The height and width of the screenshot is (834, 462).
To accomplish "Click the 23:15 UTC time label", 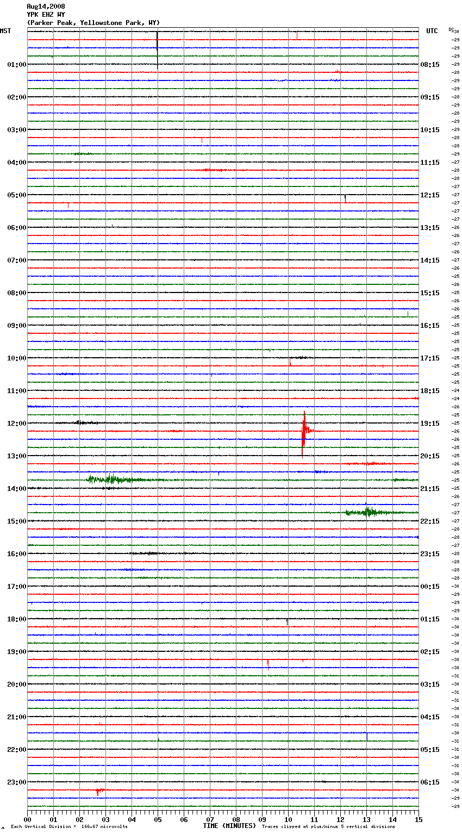I will point(430,554).
